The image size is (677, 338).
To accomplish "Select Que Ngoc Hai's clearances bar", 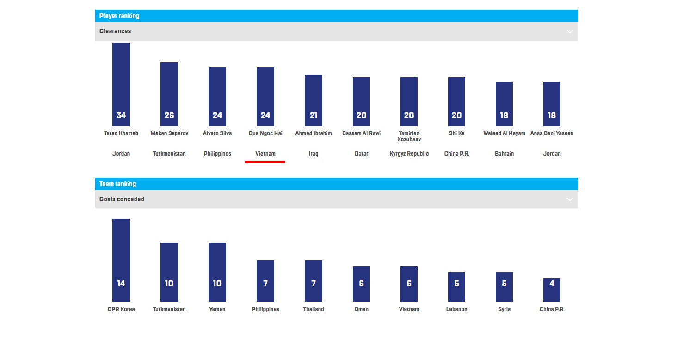I will 265,97.
